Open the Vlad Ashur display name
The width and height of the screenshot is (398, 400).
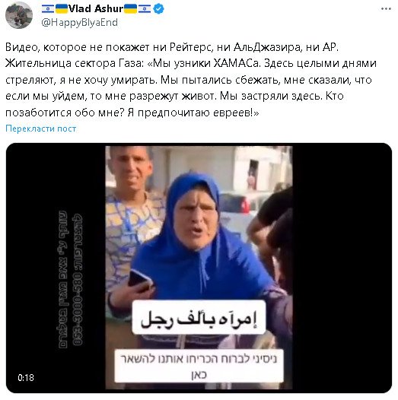coord(96,9)
